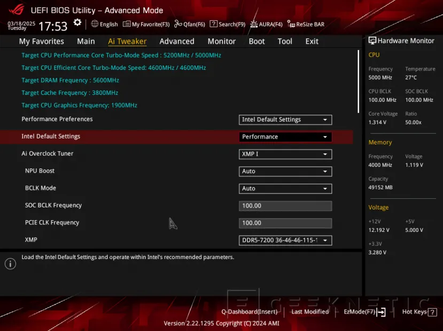The width and height of the screenshot is (443, 331).
Task: Click the globe language icon
Action: (95, 24)
